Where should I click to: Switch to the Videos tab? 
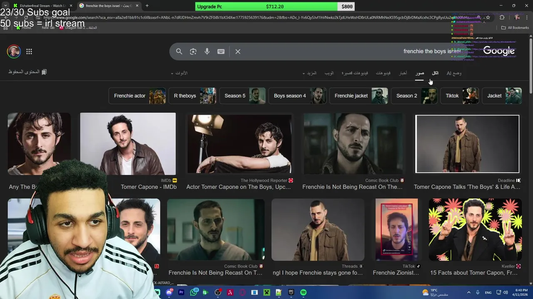[383, 73]
